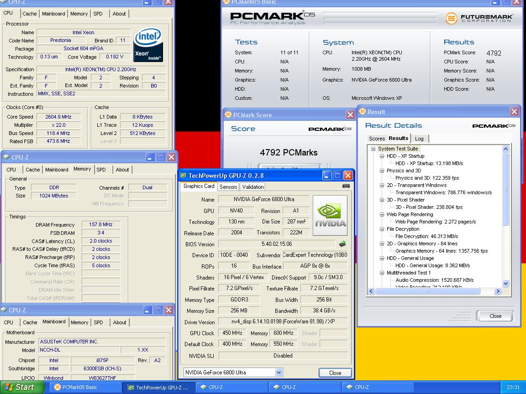The width and height of the screenshot is (526, 394).
Task: Click the Futuremark Corporation logo
Action: [479, 18]
